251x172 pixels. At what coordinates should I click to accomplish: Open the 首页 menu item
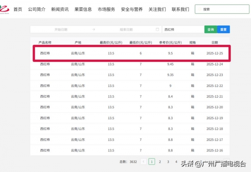[x=18, y=9]
